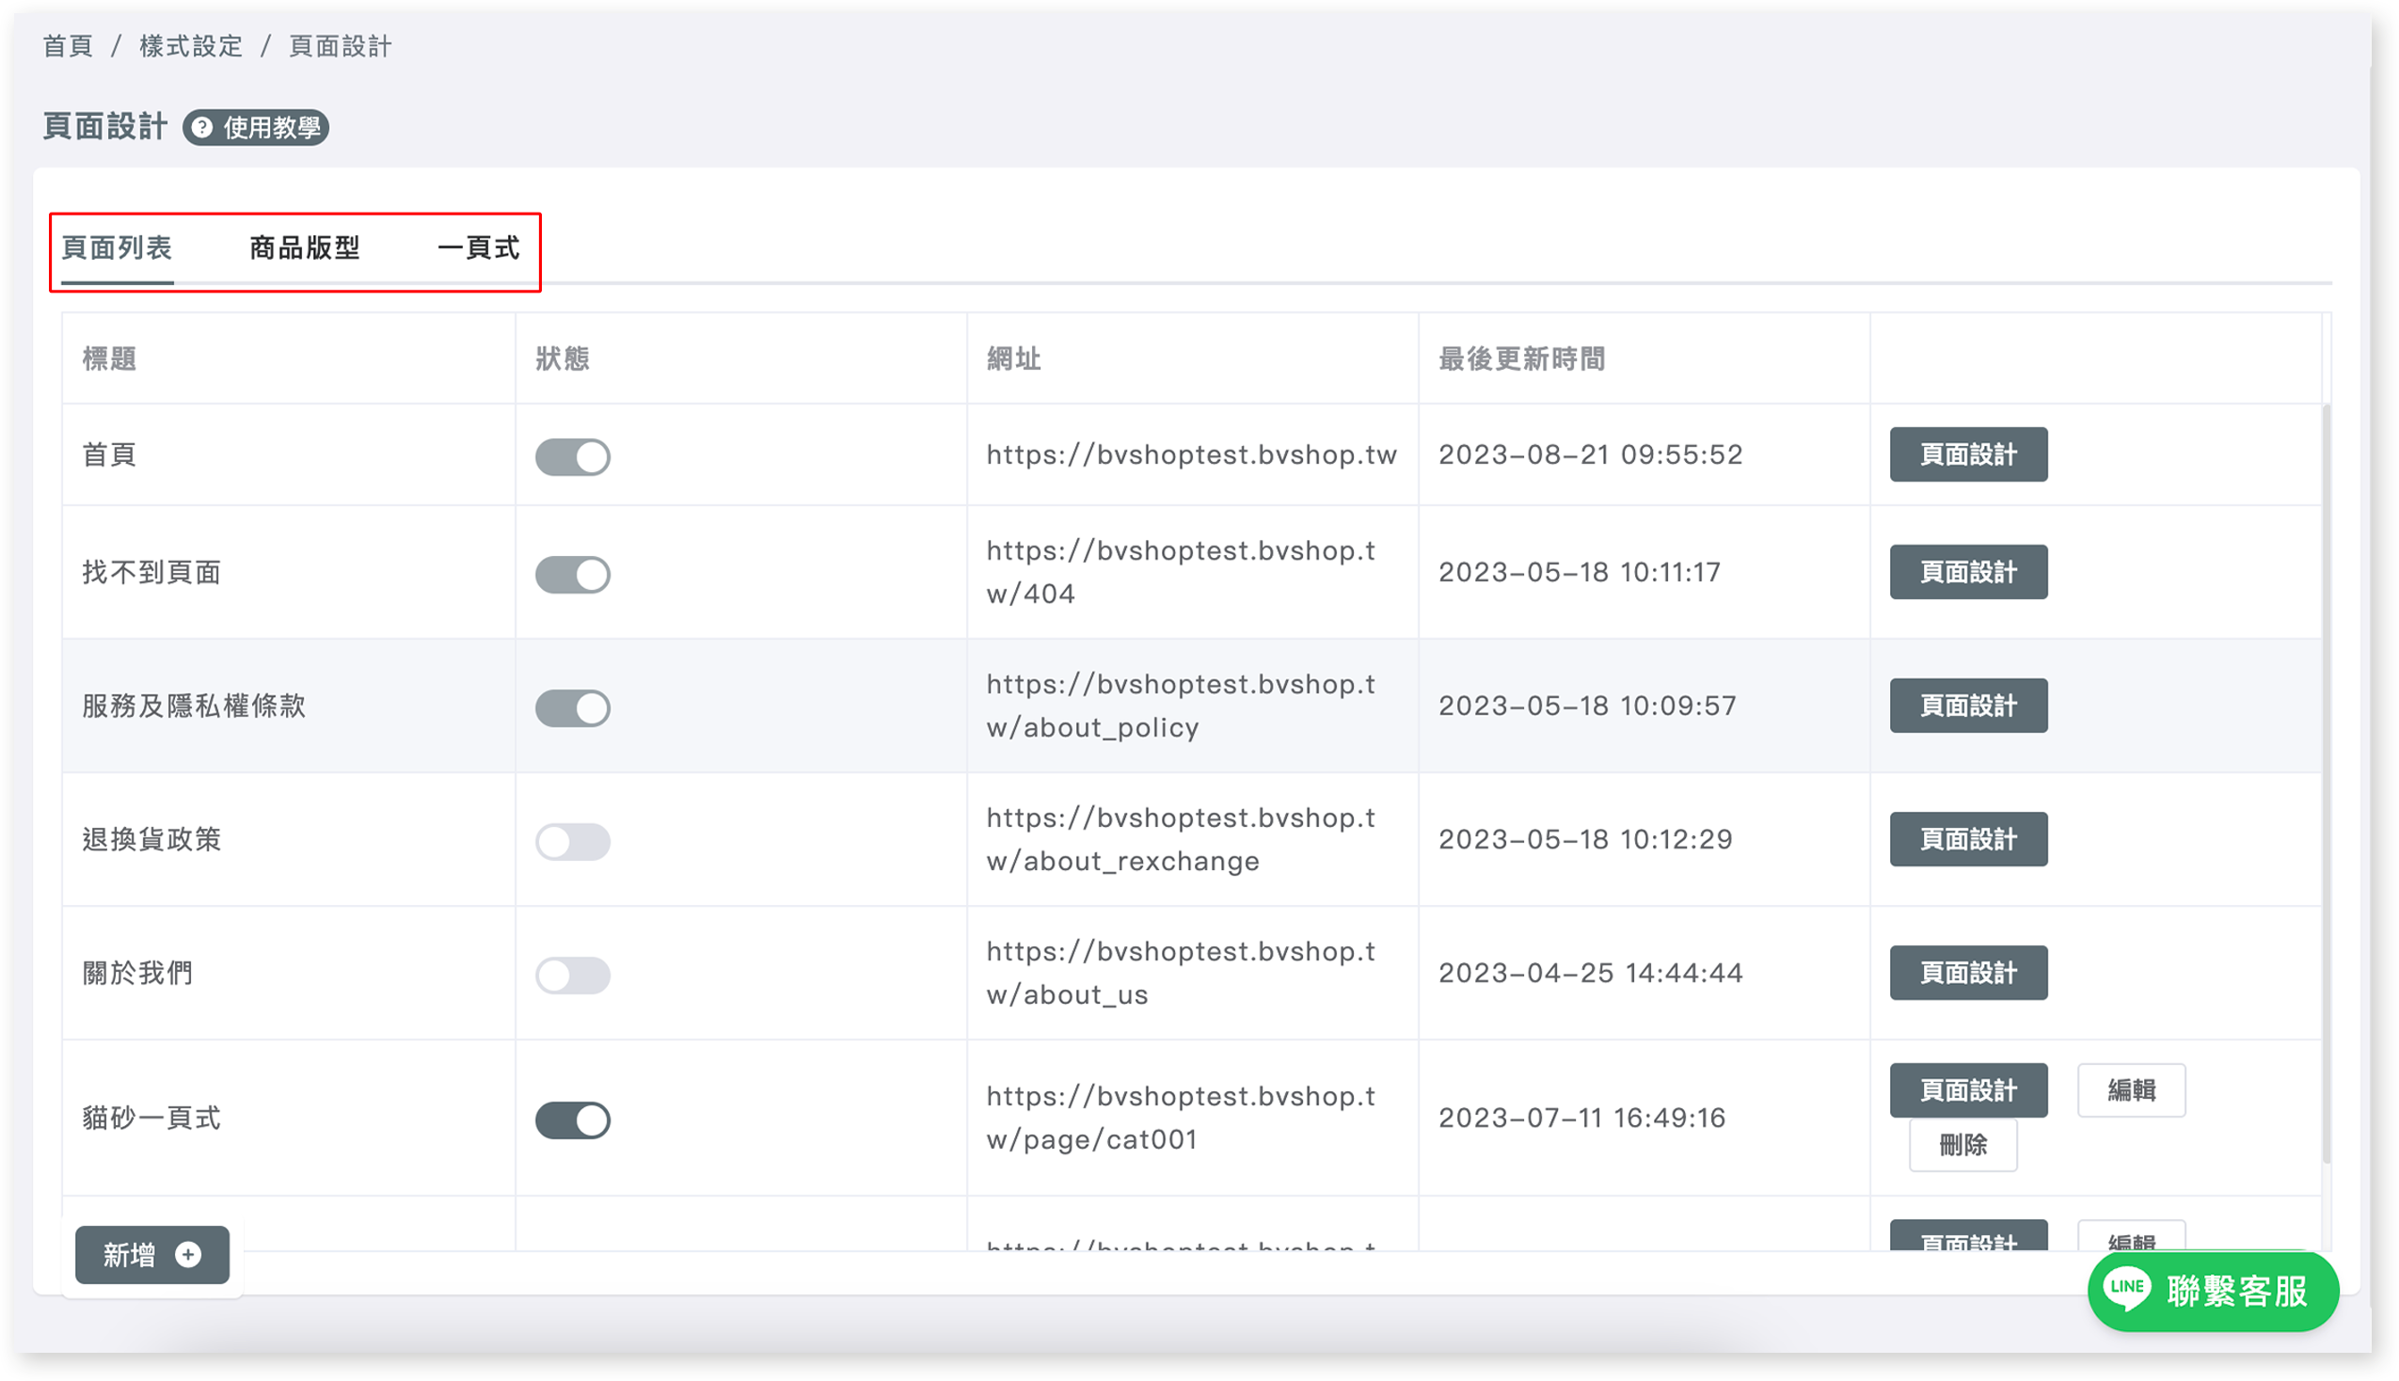Click timestamp 2023-08-21 09:55:52
Screen dimensions: 2399x1381
click(1590, 454)
